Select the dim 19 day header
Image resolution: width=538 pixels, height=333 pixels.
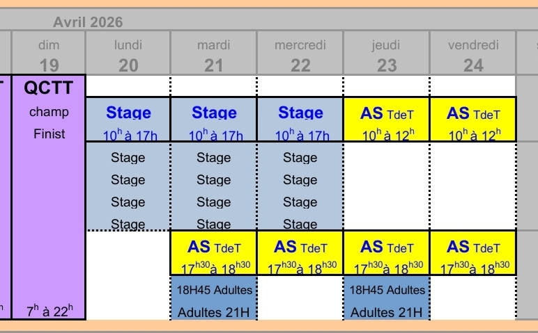(x=49, y=55)
